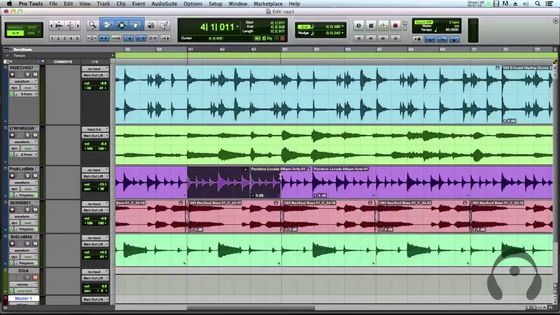Select the Trim tool
Image resolution: width=560 pixels, height=315 pixels.
tap(107, 25)
